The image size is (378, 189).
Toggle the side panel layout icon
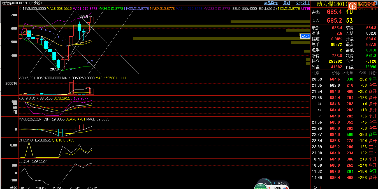(308, 3)
